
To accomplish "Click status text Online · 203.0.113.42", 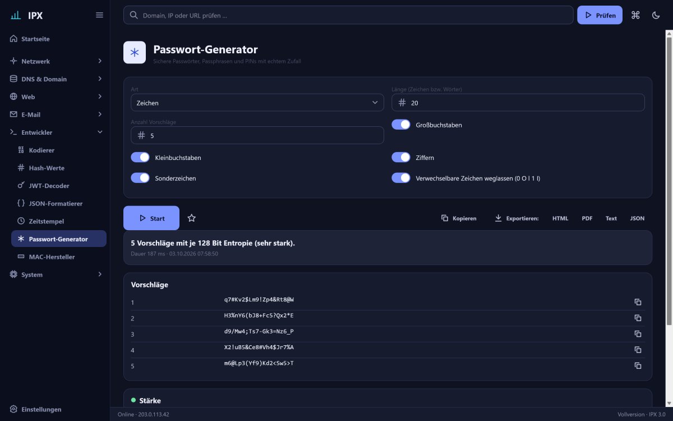I will [144, 414].
